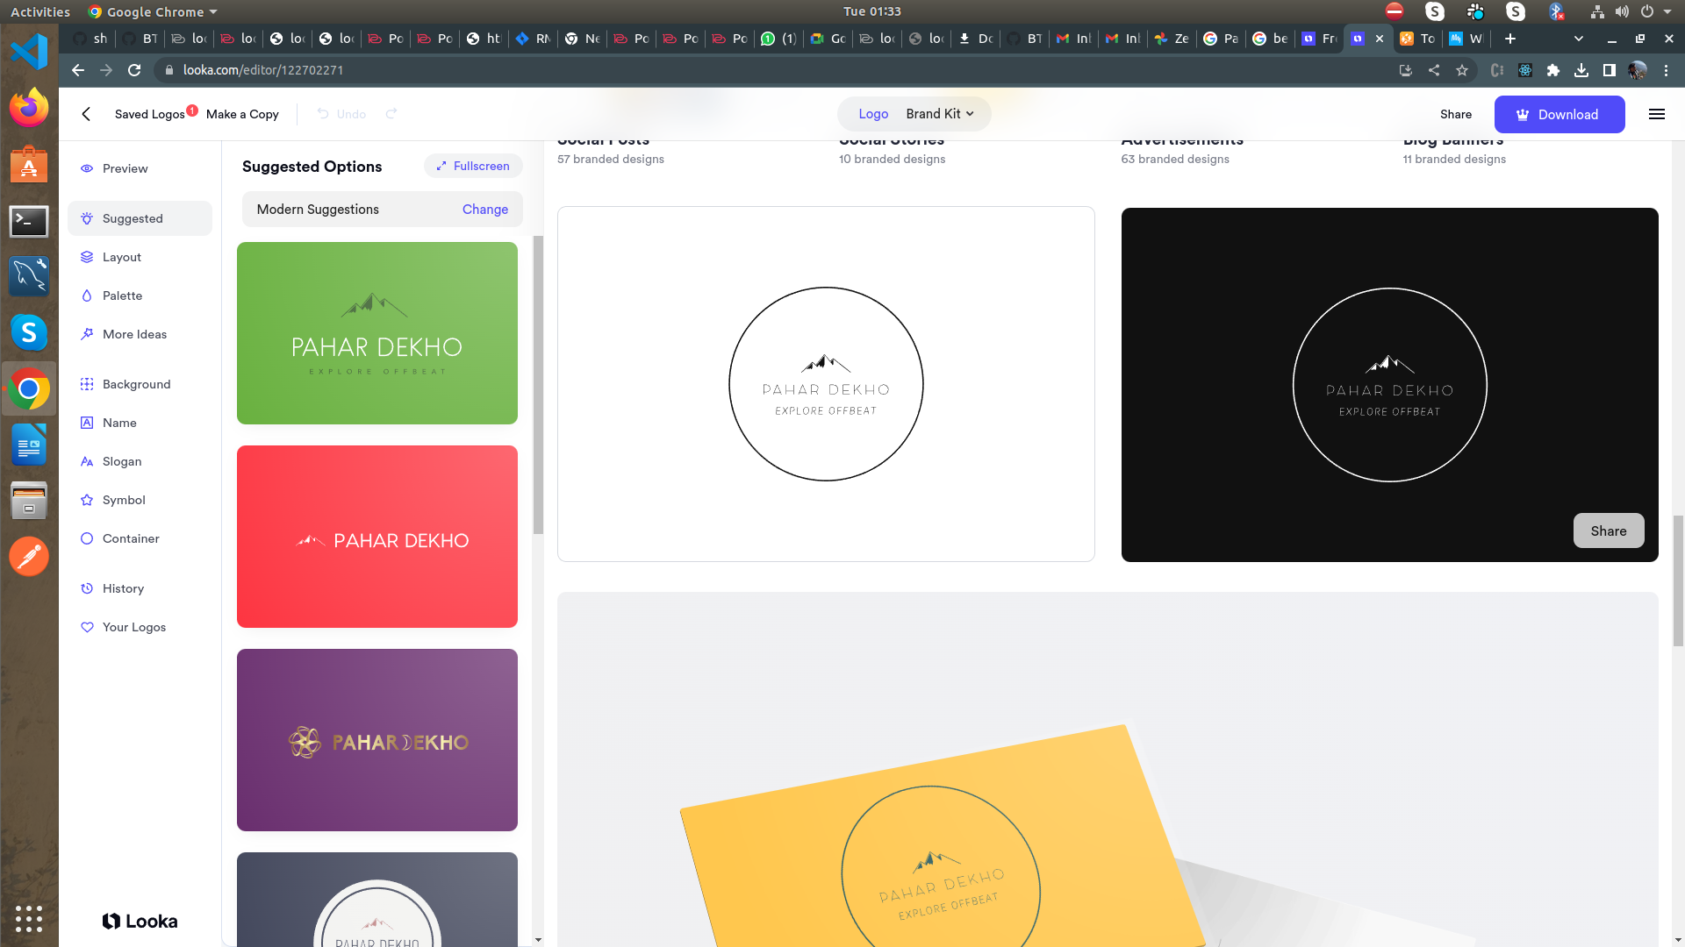Screen dimensions: 1685x947
Task: Open Terminal from the dock
Action: pyautogui.click(x=29, y=221)
